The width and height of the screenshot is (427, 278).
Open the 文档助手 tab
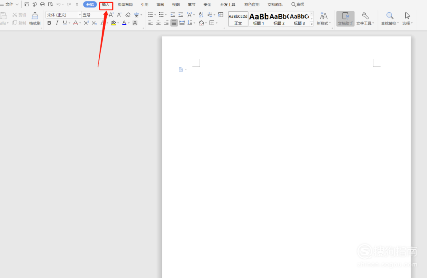275,5
